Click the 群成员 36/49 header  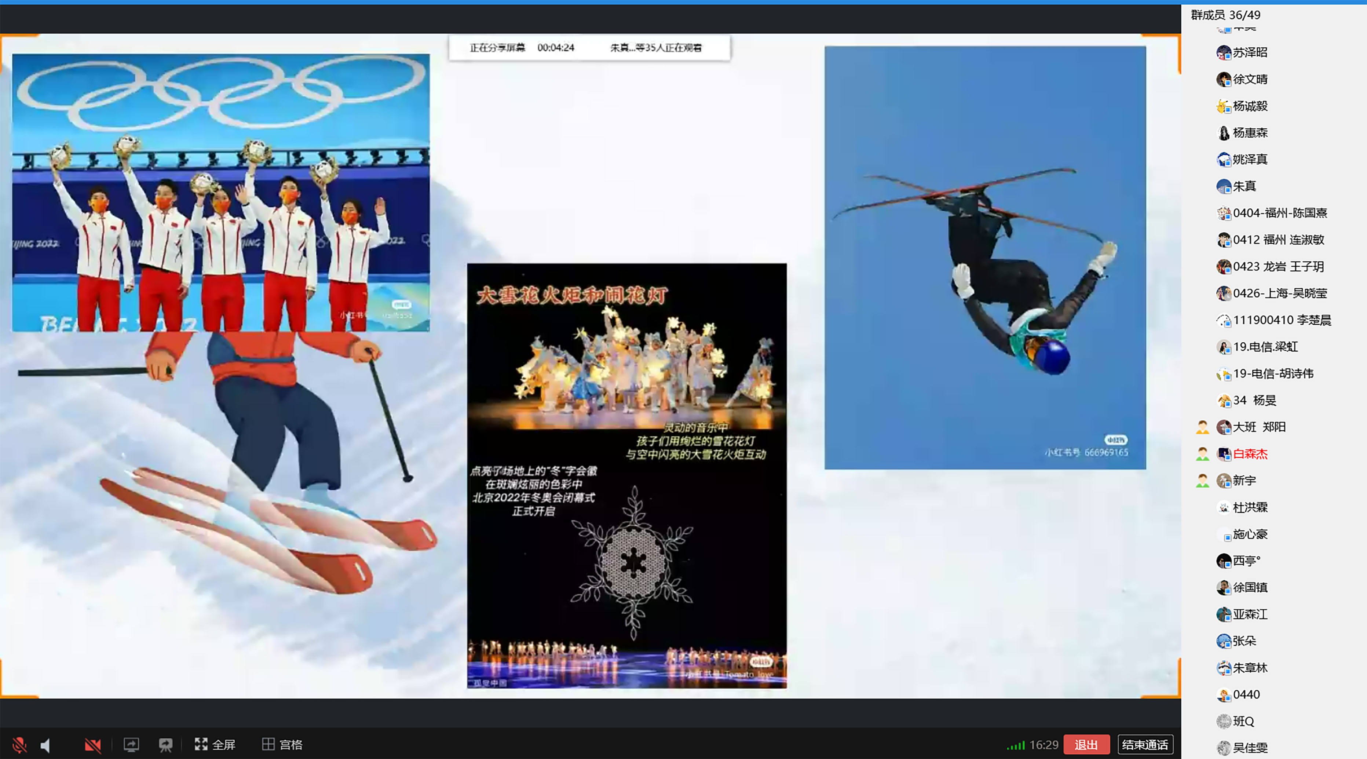tap(1225, 15)
